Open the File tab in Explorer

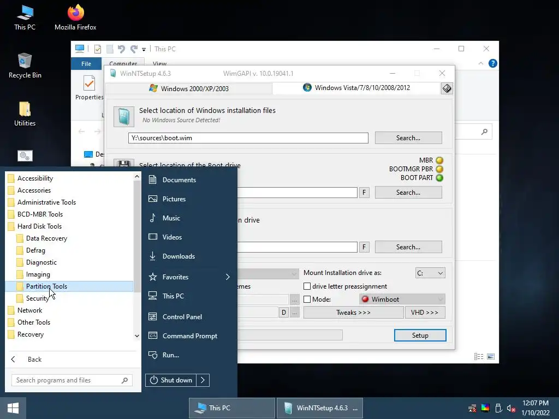pyautogui.click(x=86, y=64)
